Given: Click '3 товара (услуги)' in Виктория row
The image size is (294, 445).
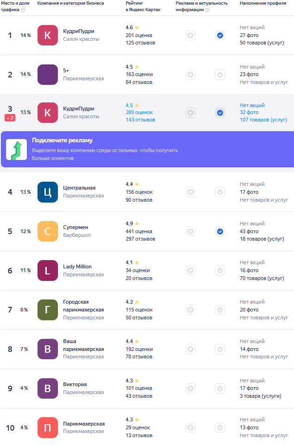Looking at the screenshot, I should coord(261,396).
